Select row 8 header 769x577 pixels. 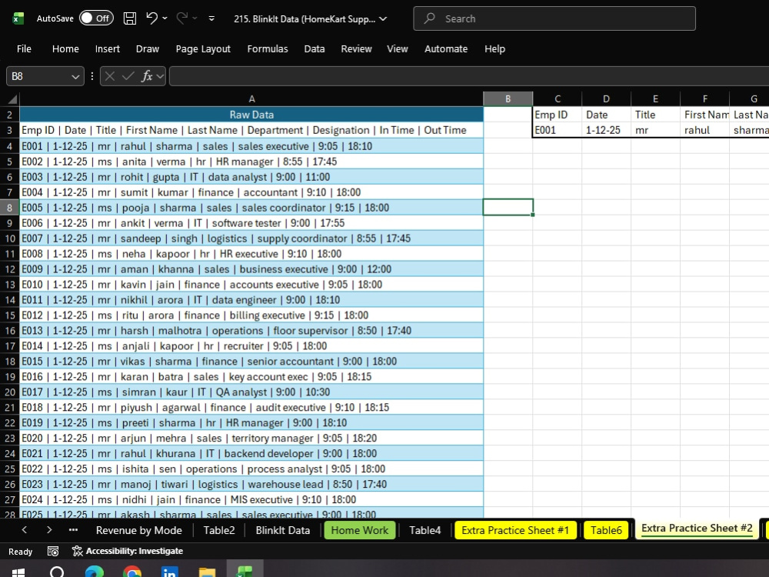(x=10, y=208)
